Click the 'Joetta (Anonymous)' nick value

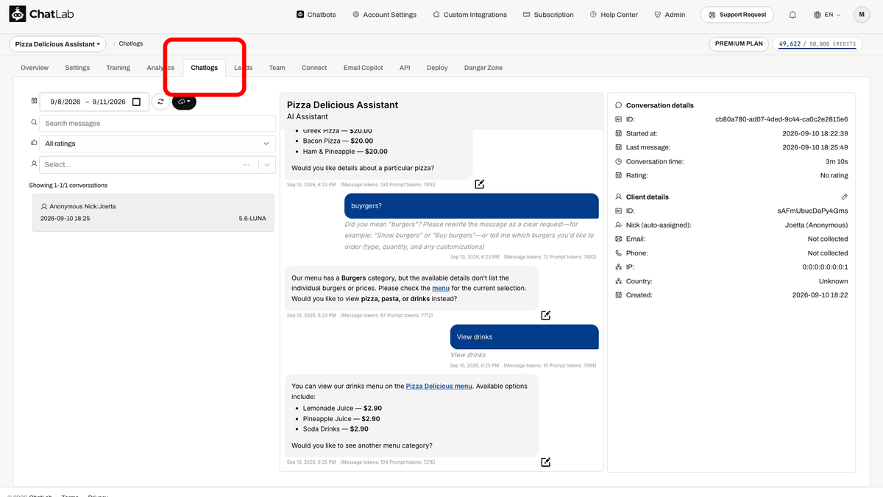click(x=817, y=225)
